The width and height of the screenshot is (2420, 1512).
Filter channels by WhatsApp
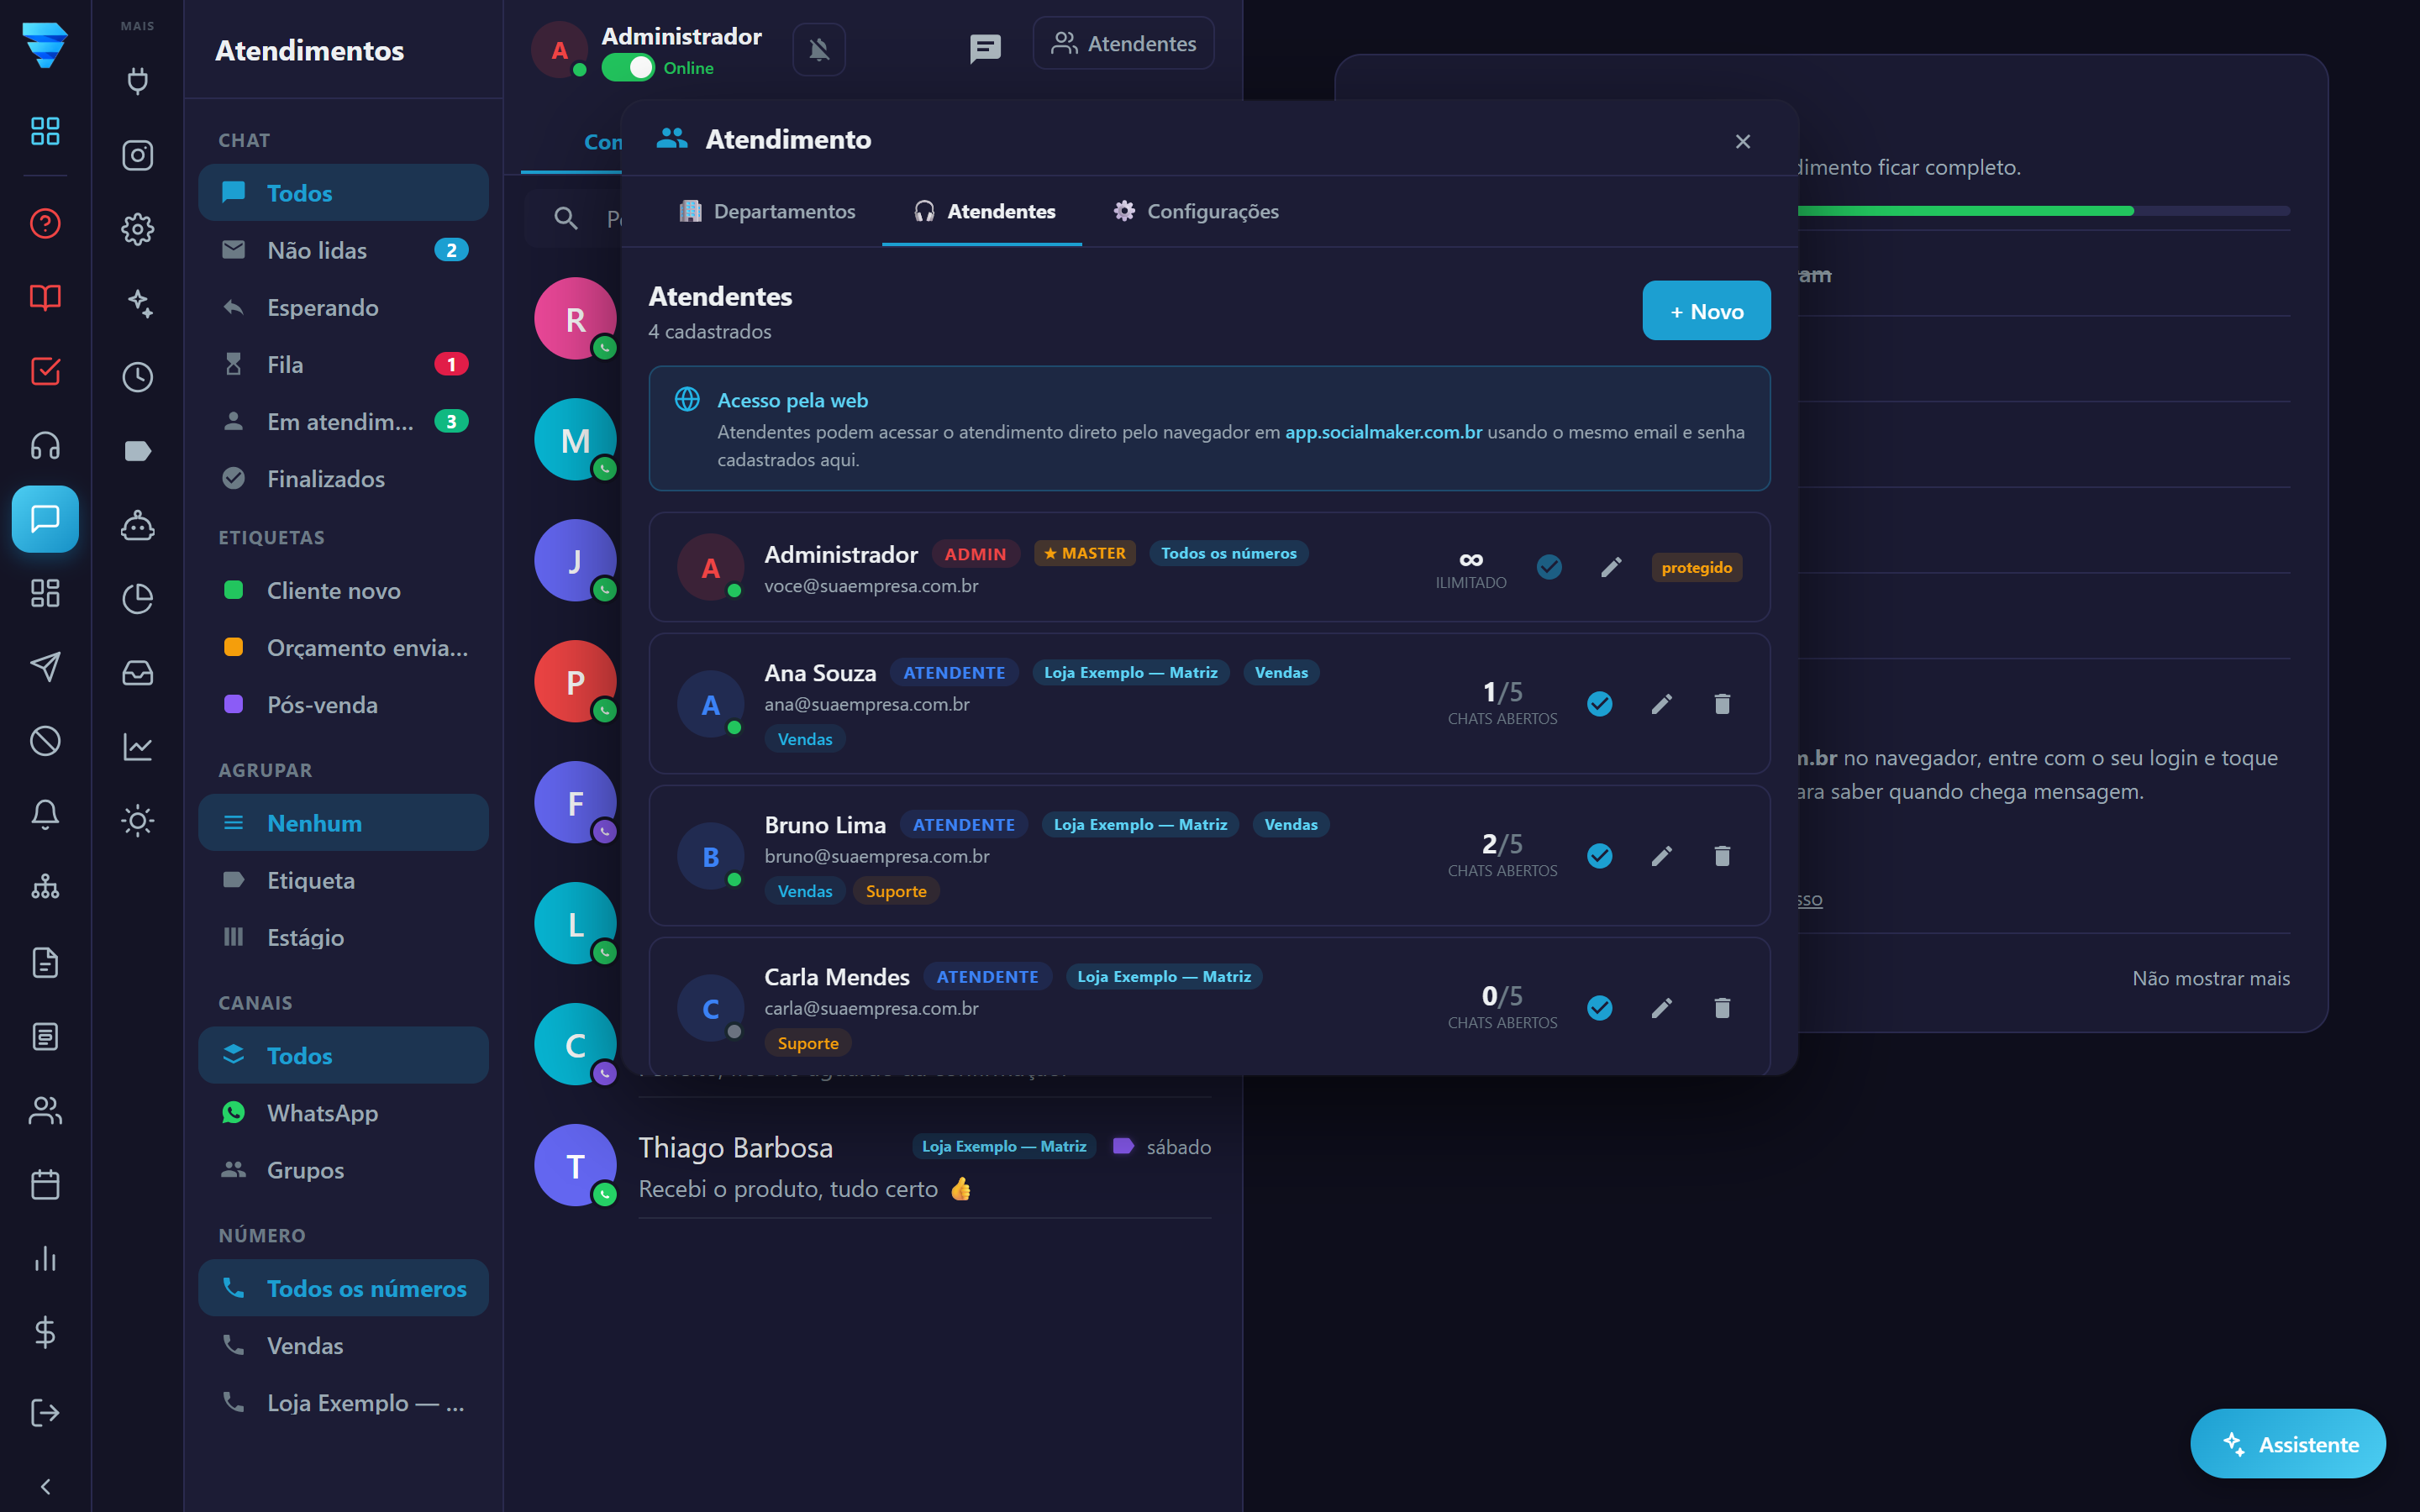[343, 1112]
